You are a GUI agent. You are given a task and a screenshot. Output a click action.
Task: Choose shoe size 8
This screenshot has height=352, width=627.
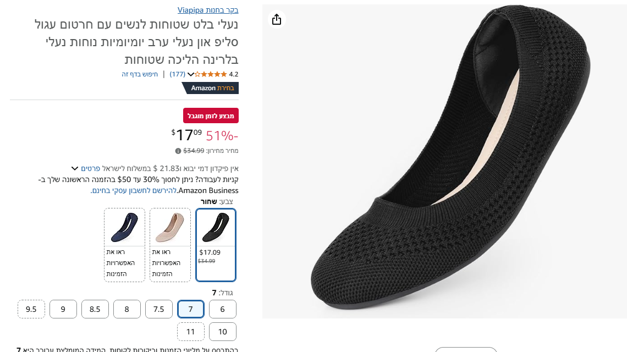coord(127,309)
